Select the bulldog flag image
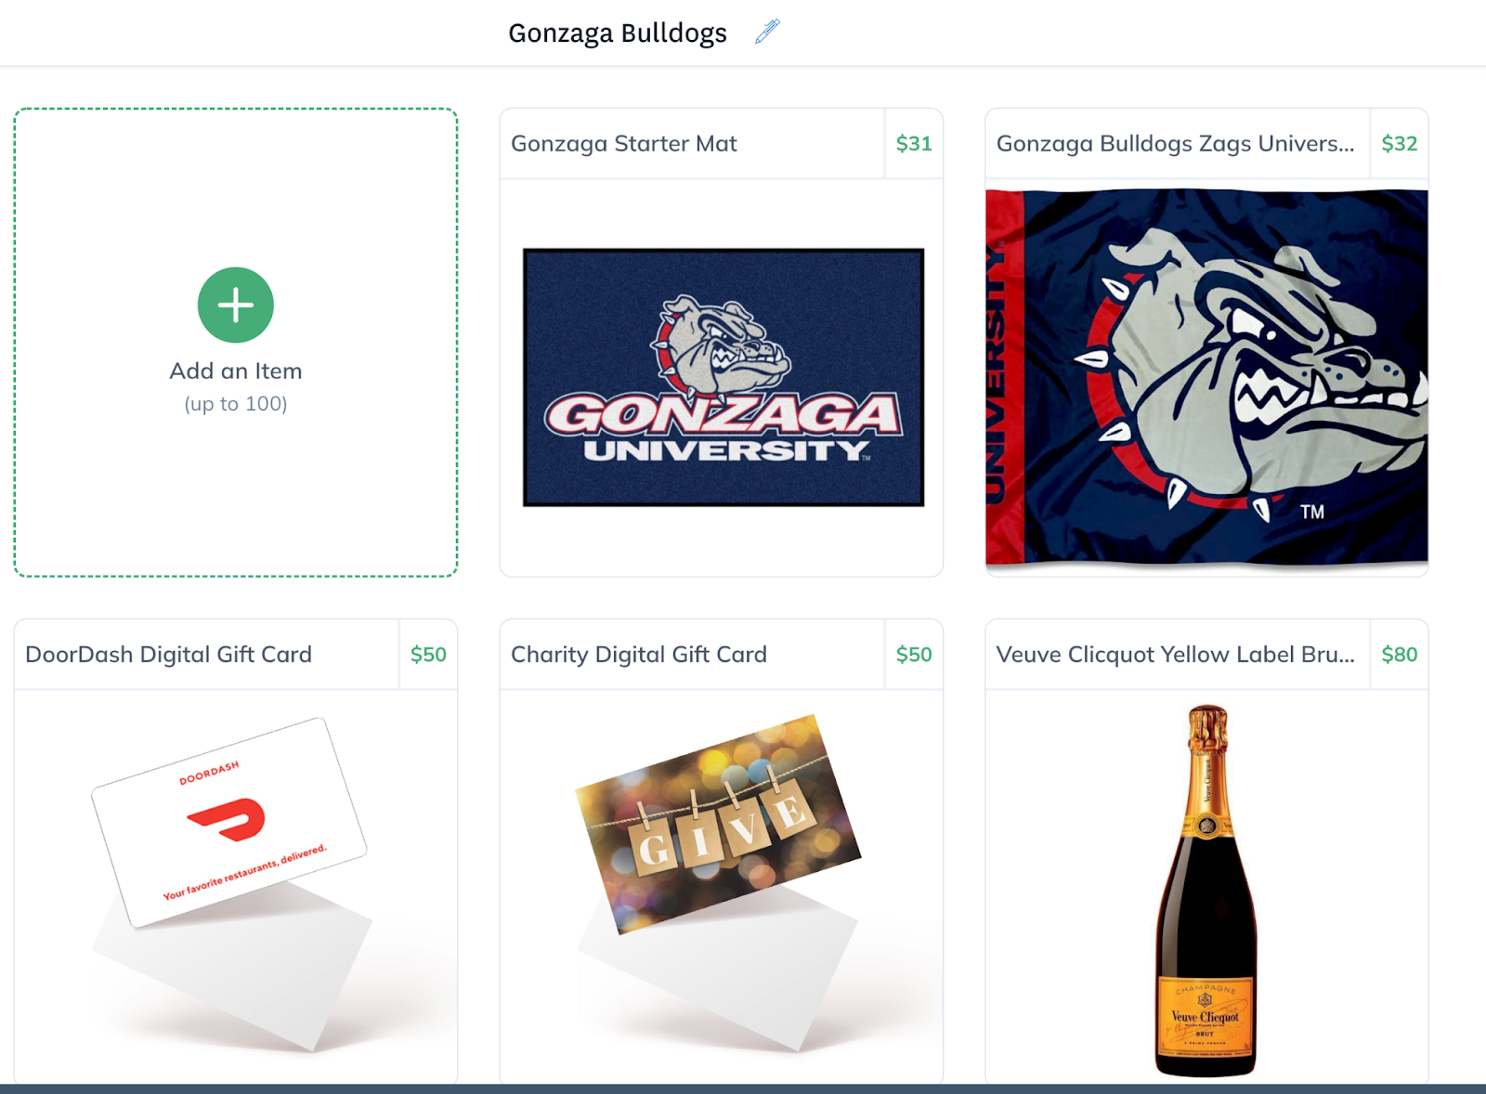 point(1206,377)
